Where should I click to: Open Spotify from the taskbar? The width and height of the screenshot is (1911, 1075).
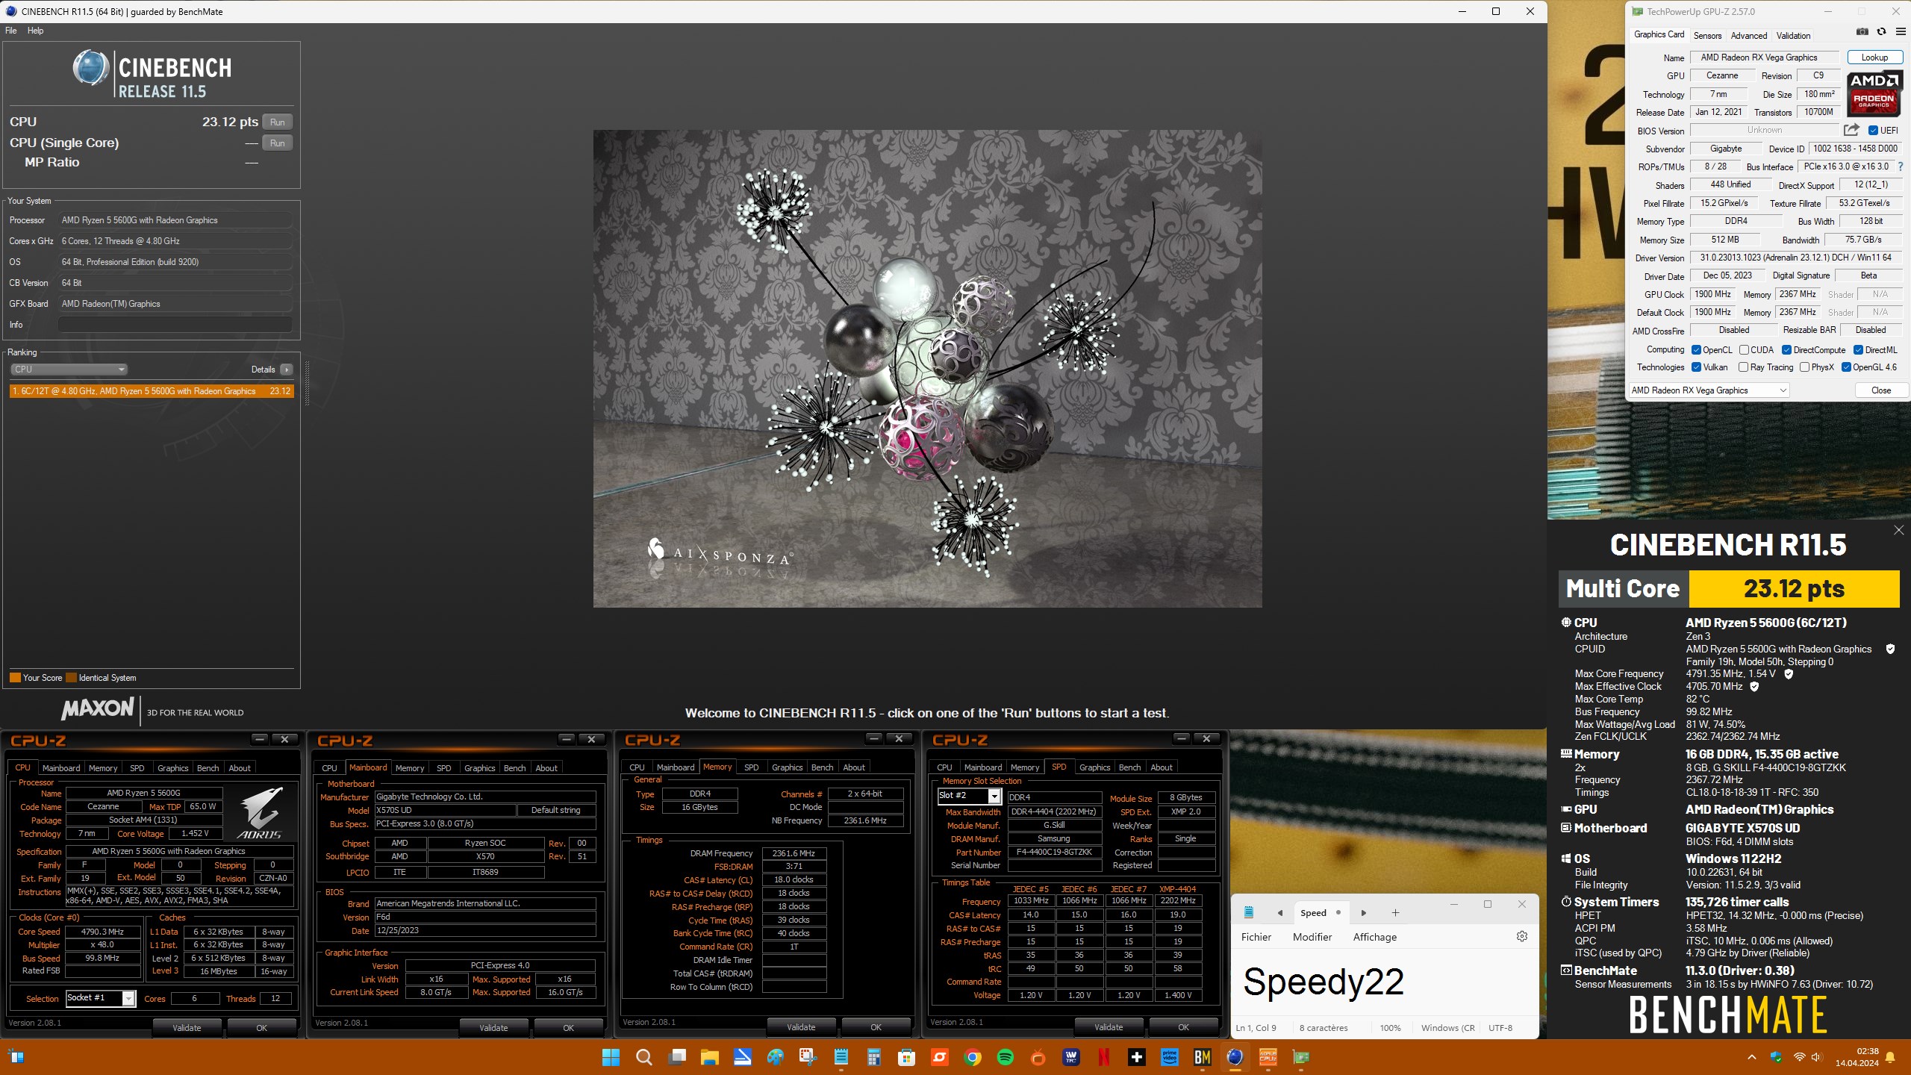(1005, 1057)
